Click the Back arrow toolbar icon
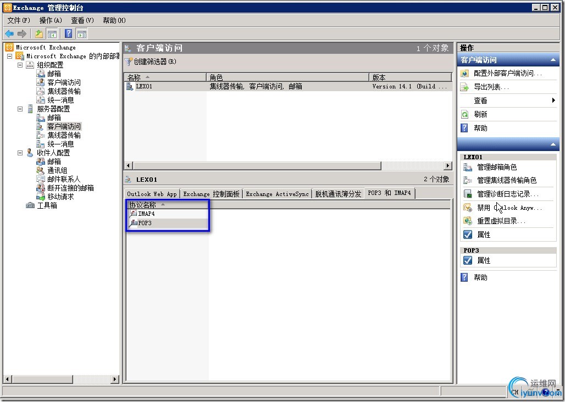Viewport: 565px width, 402px height. (9, 34)
